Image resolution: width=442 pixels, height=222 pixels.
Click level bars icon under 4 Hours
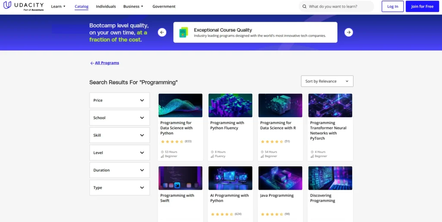(x=312, y=156)
